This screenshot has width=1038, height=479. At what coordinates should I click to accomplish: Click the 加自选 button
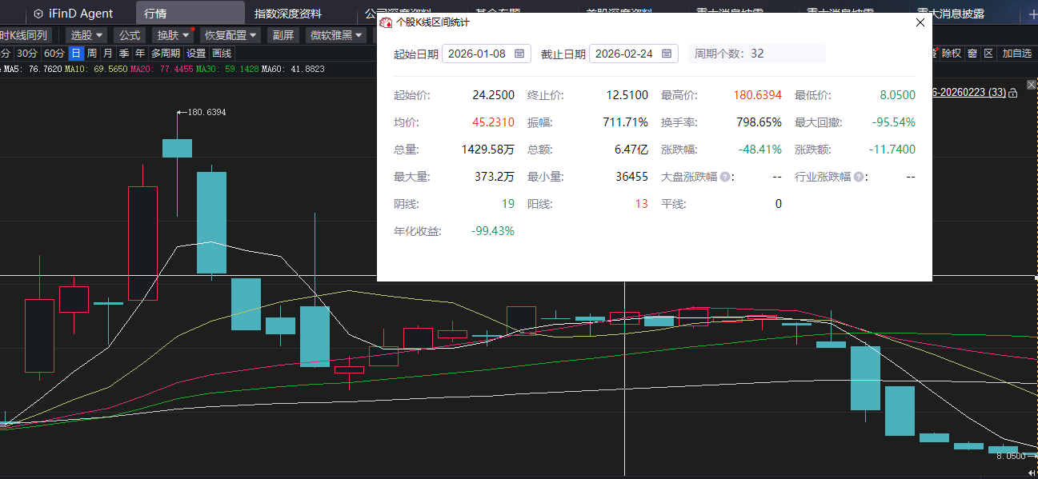[x=1016, y=54]
